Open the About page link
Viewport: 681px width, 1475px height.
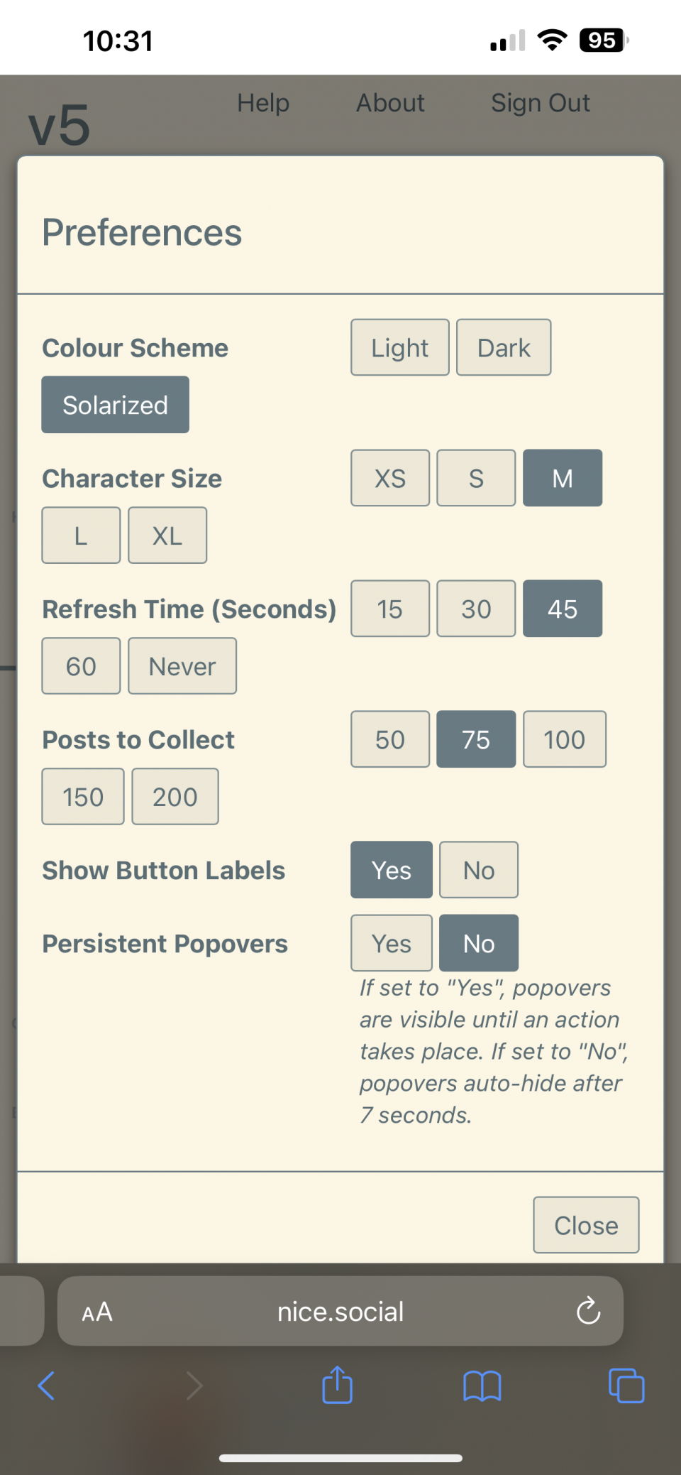[x=390, y=103]
